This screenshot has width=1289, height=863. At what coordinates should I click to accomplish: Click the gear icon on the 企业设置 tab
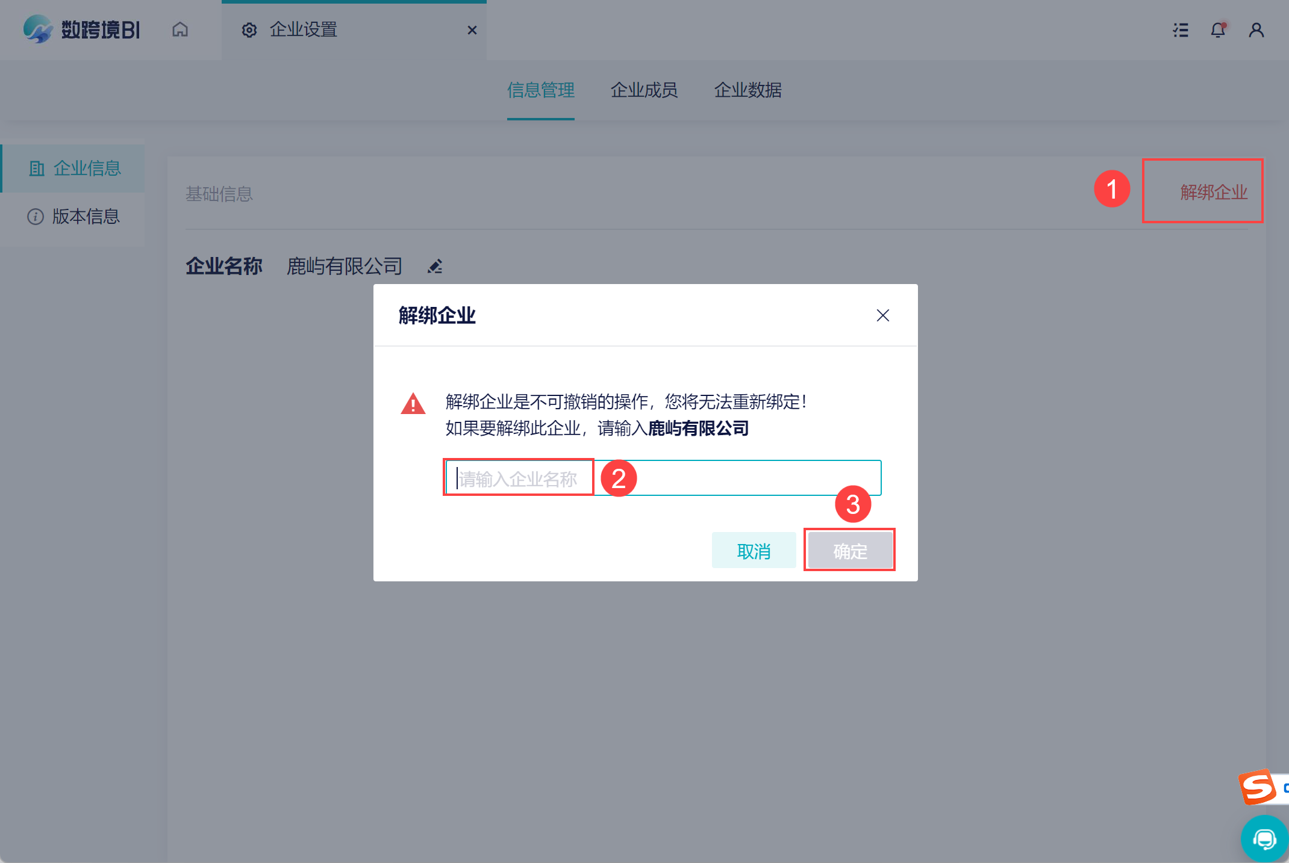pos(249,30)
